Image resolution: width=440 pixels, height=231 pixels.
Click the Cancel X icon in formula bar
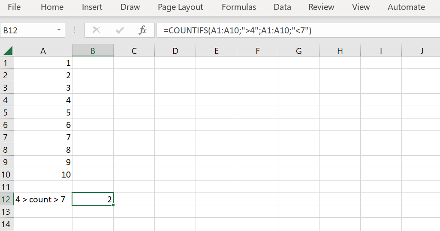tap(96, 30)
